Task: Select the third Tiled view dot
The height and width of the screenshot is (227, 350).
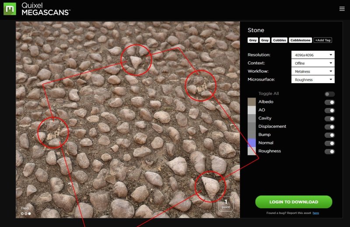Action: (29, 214)
